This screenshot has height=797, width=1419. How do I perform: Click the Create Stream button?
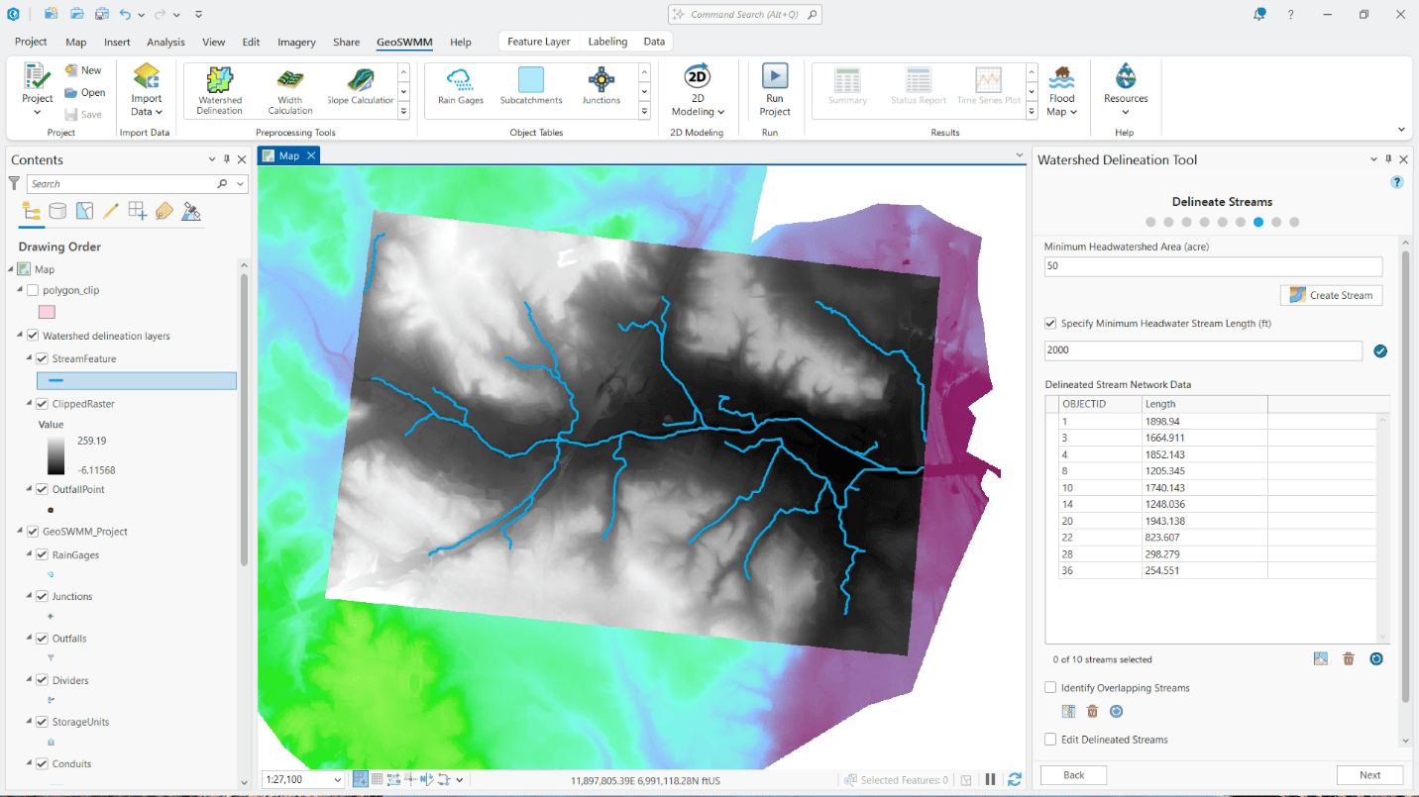tap(1331, 294)
